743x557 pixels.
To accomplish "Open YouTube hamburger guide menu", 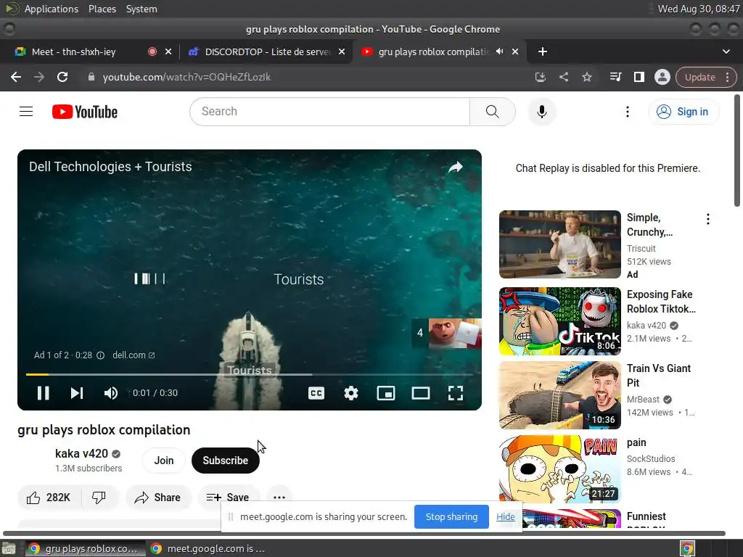I will click(x=26, y=112).
